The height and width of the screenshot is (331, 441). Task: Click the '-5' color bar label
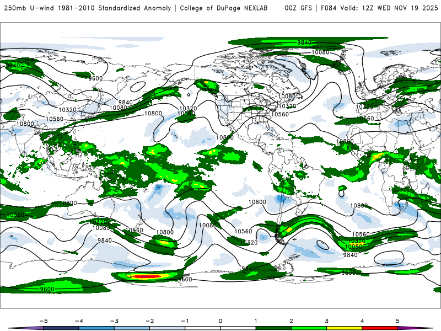tap(44, 321)
